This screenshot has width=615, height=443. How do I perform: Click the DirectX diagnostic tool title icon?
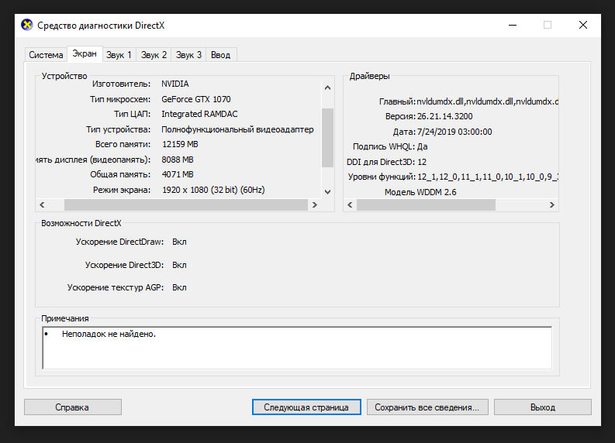[x=26, y=25]
